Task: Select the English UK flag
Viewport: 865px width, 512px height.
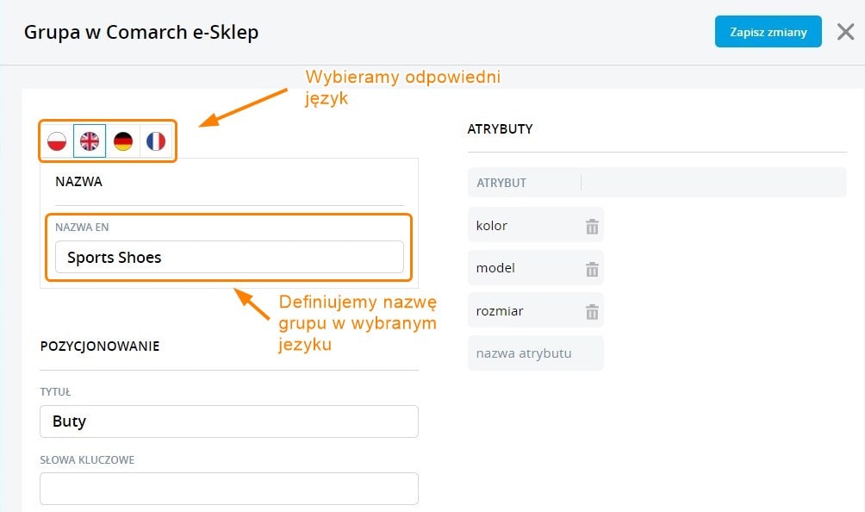Action: pyautogui.click(x=90, y=141)
